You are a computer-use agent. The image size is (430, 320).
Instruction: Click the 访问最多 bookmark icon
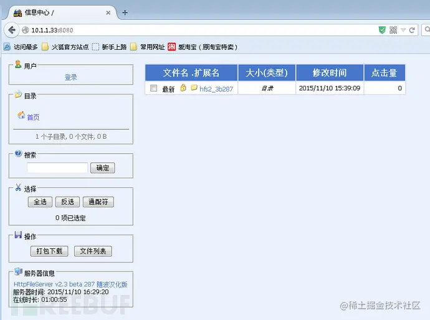pyautogui.click(x=7, y=47)
